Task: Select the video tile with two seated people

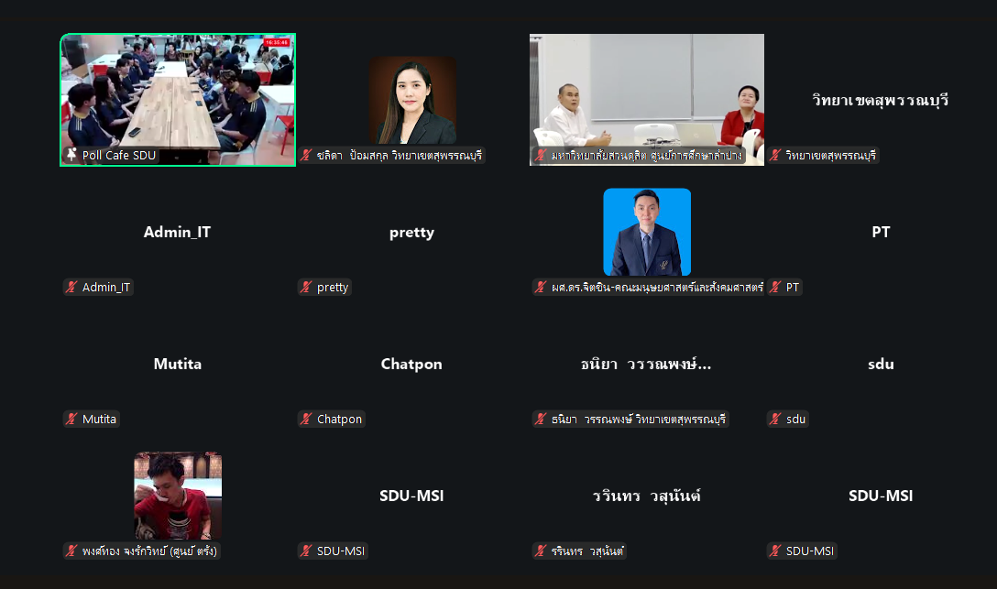Action: tap(647, 100)
